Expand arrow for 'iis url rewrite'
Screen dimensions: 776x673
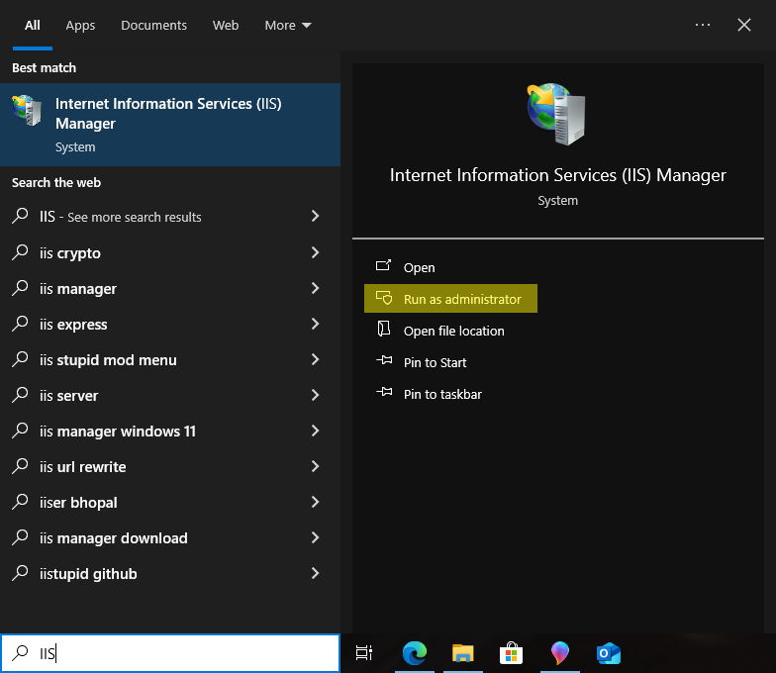(x=315, y=466)
